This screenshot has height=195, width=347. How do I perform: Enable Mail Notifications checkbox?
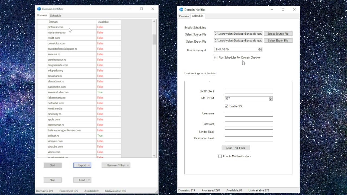click(220, 156)
